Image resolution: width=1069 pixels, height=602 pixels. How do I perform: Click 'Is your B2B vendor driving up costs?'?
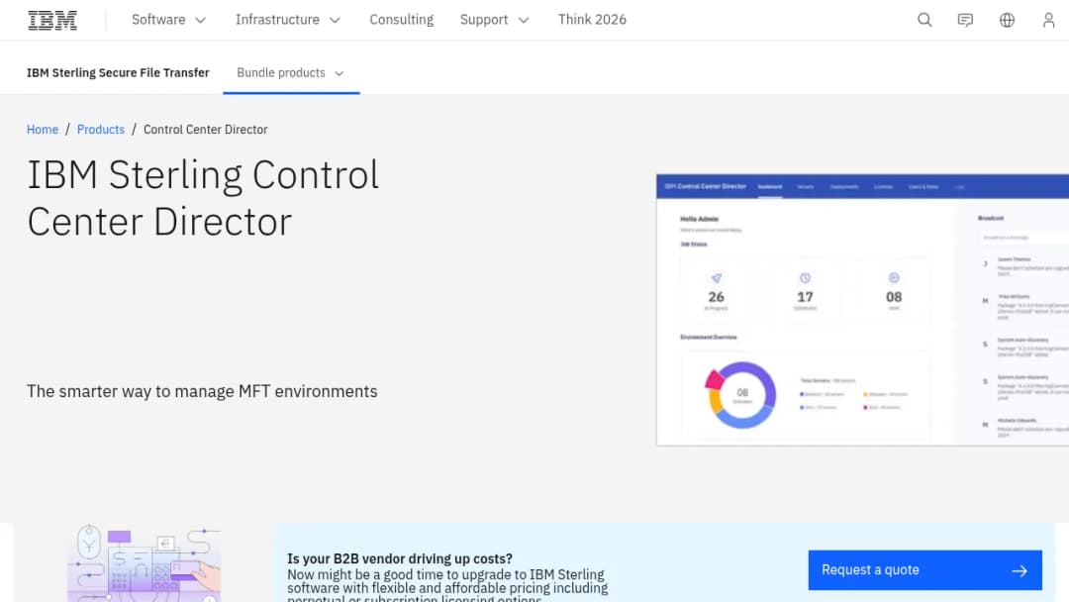coord(400,559)
